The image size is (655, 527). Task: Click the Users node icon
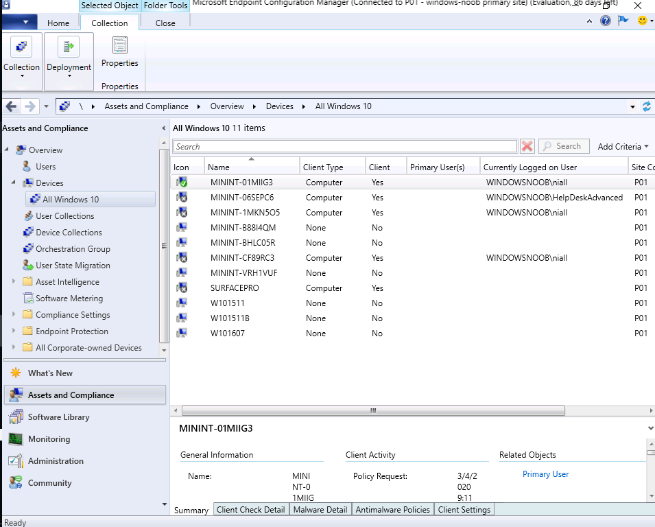pos(27,166)
